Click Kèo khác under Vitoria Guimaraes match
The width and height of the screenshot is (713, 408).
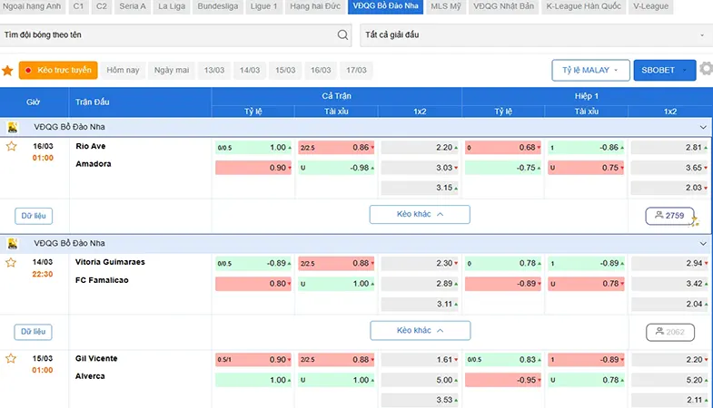[421, 330]
